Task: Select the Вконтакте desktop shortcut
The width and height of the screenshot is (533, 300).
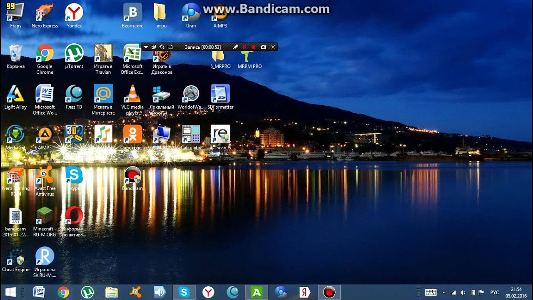Action: (x=132, y=16)
